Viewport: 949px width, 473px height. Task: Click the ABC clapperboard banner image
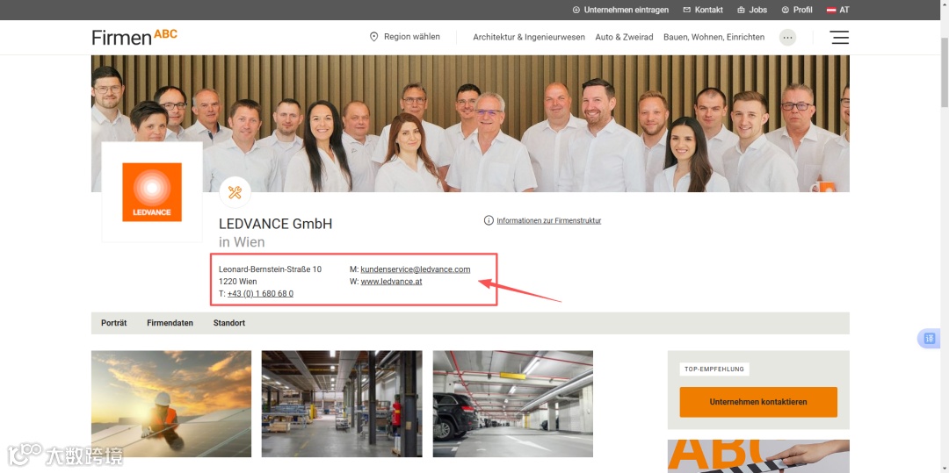[758, 456]
